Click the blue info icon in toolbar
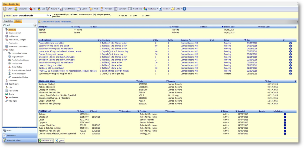The width and height of the screenshot is (304, 148). pyautogui.click(x=184, y=9)
